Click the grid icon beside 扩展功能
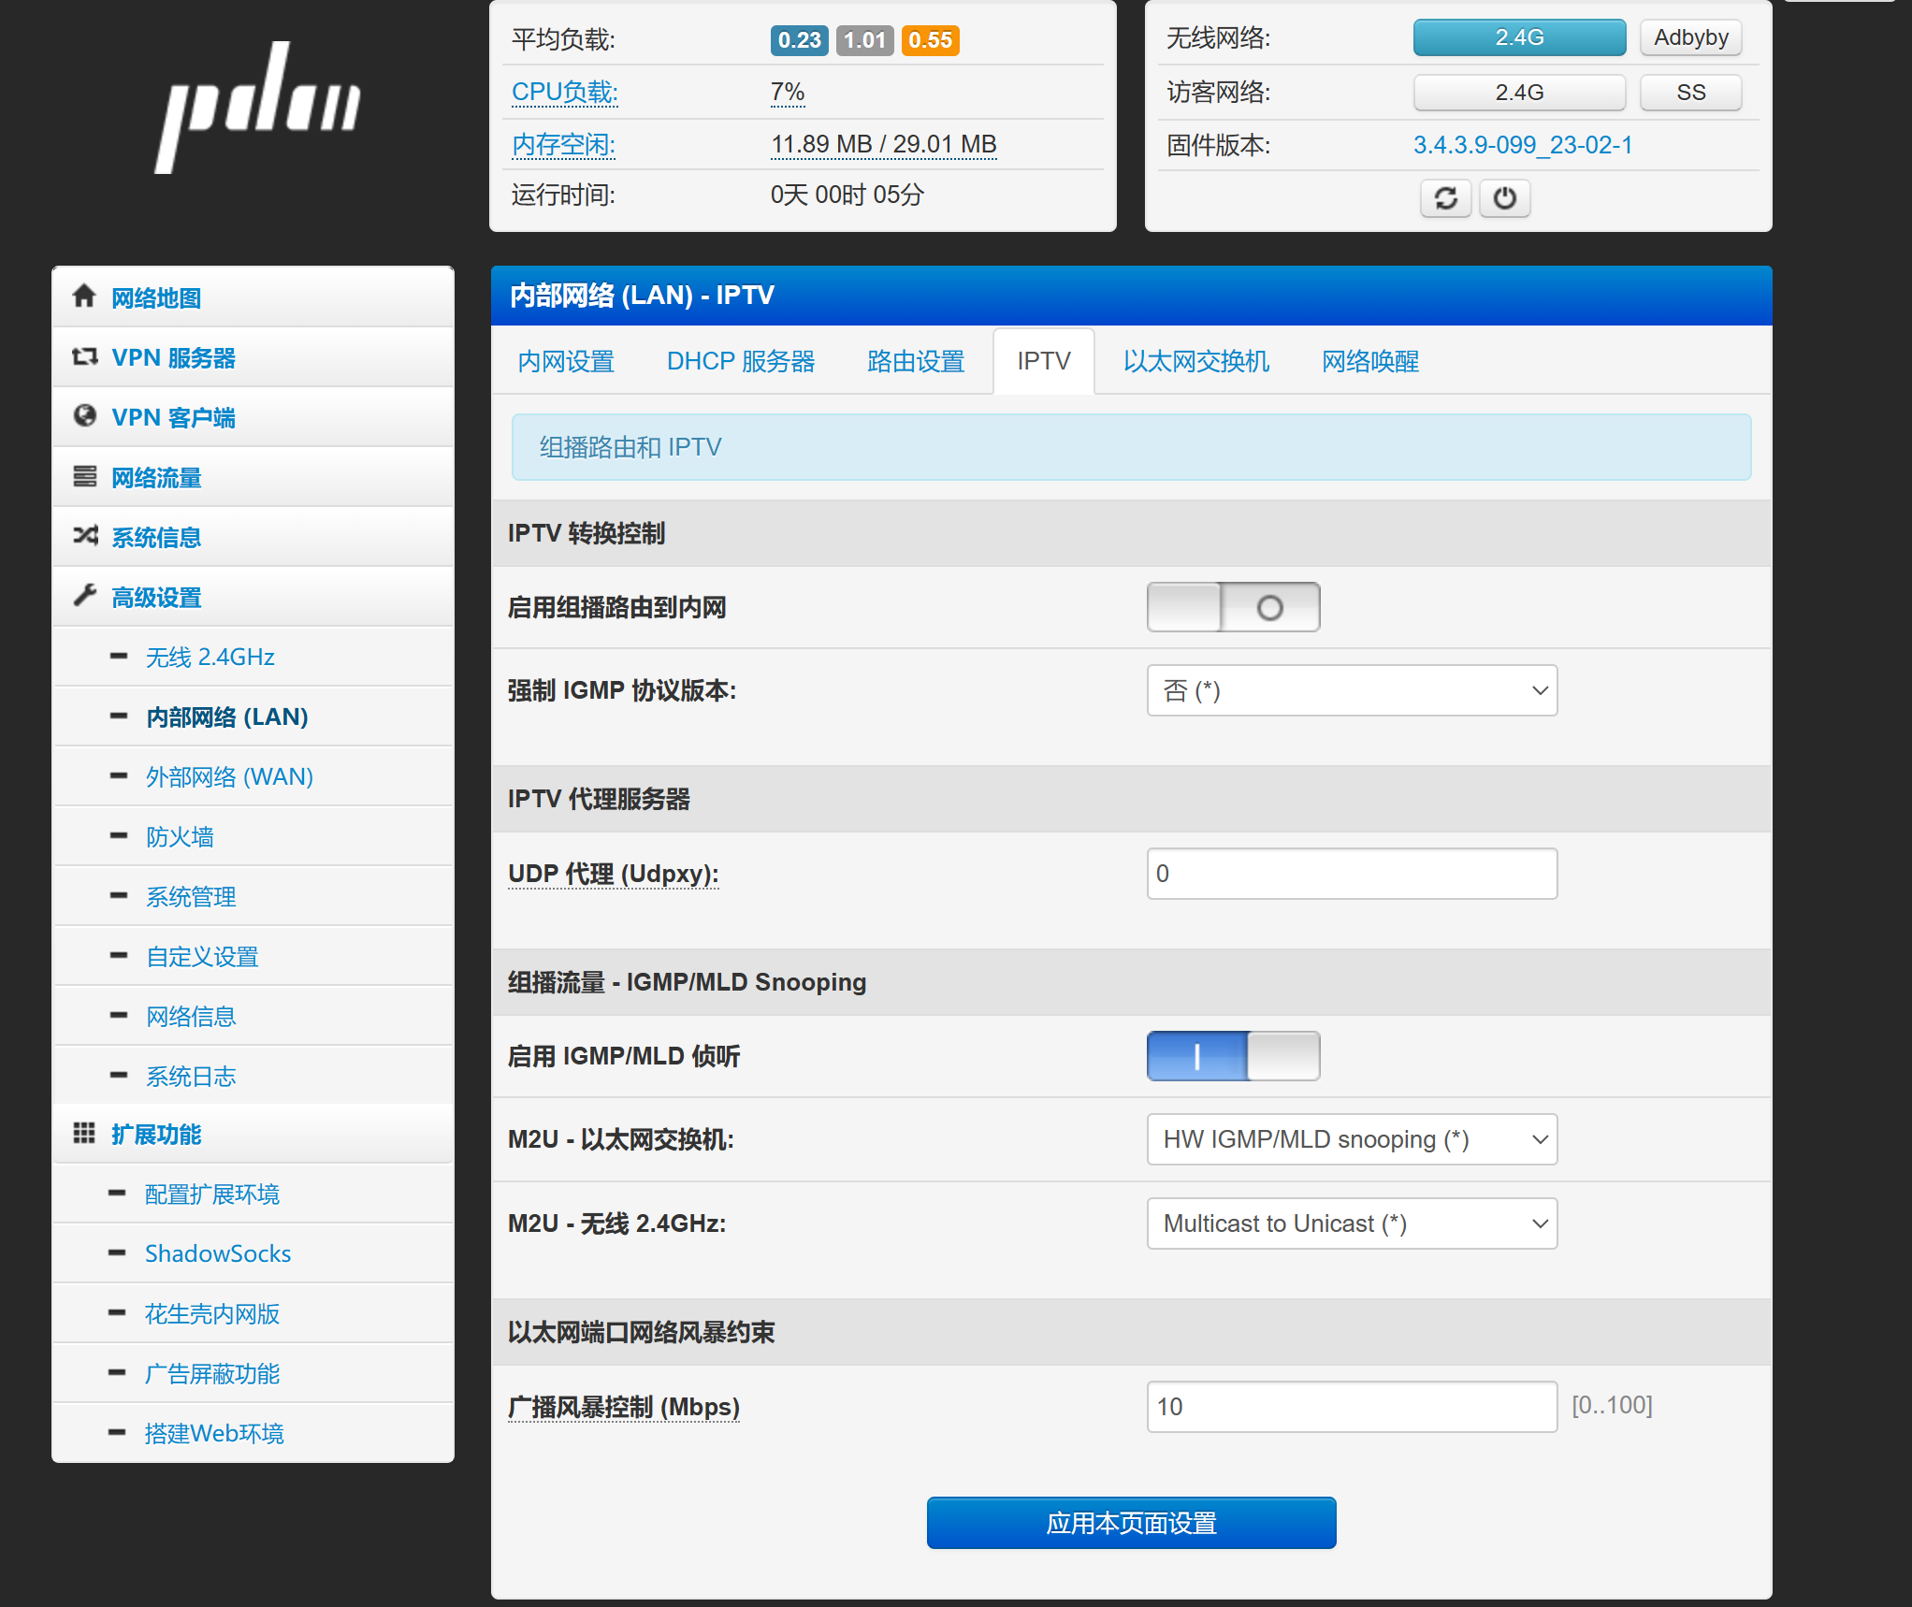Image resolution: width=1912 pixels, height=1607 pixels. [84, 1133]
